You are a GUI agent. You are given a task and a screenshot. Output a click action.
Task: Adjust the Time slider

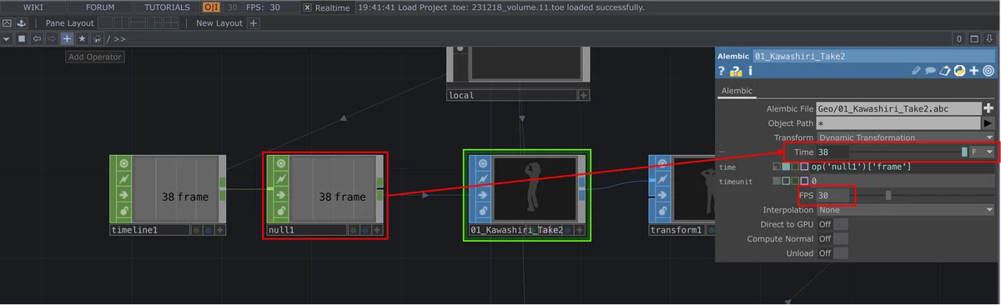point(909,152)
